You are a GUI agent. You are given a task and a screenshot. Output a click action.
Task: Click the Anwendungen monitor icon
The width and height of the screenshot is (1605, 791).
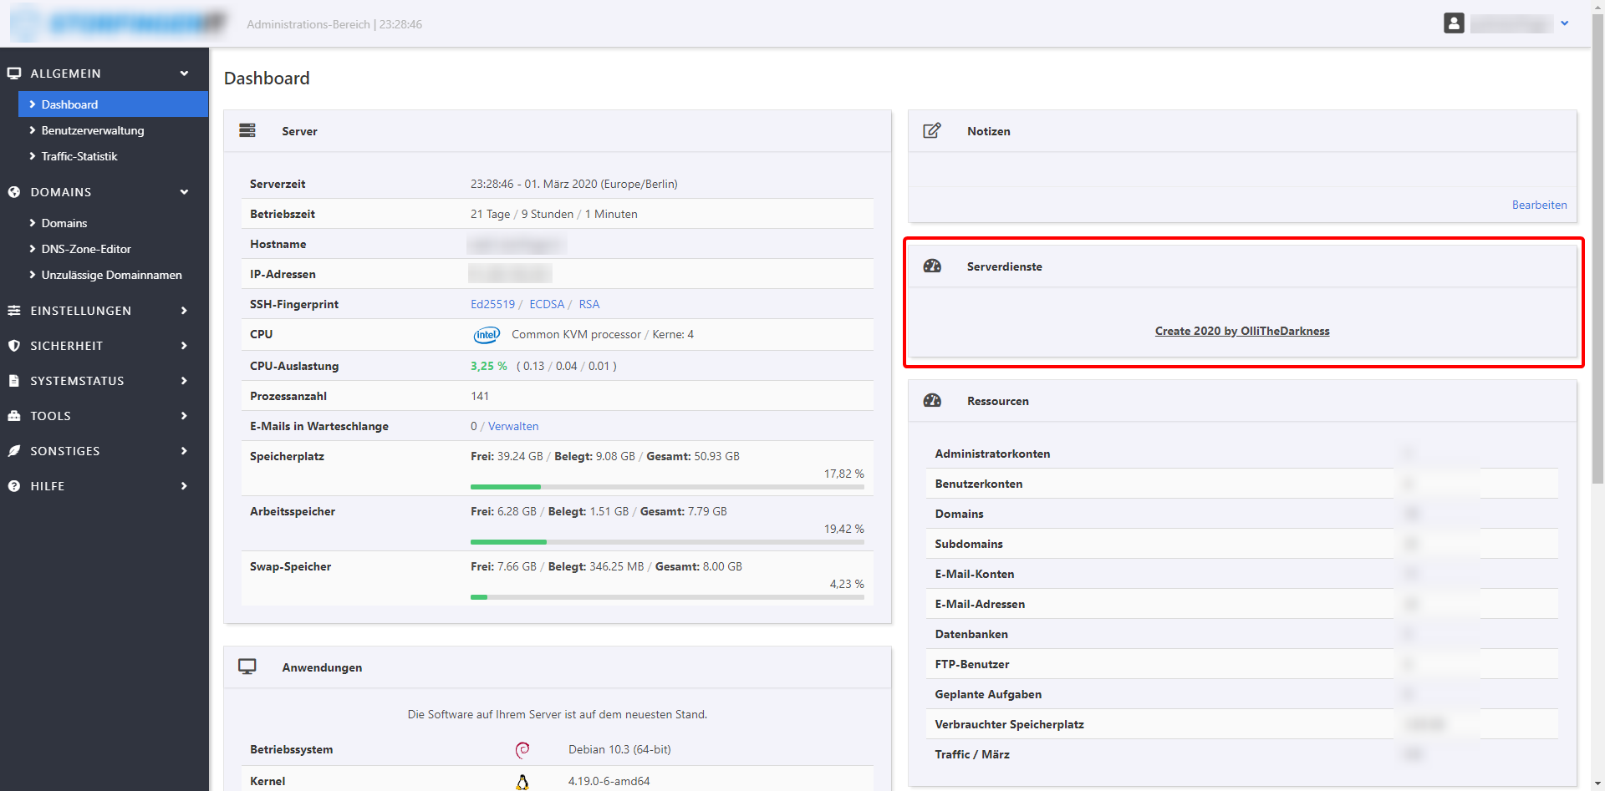click(247, 667)
